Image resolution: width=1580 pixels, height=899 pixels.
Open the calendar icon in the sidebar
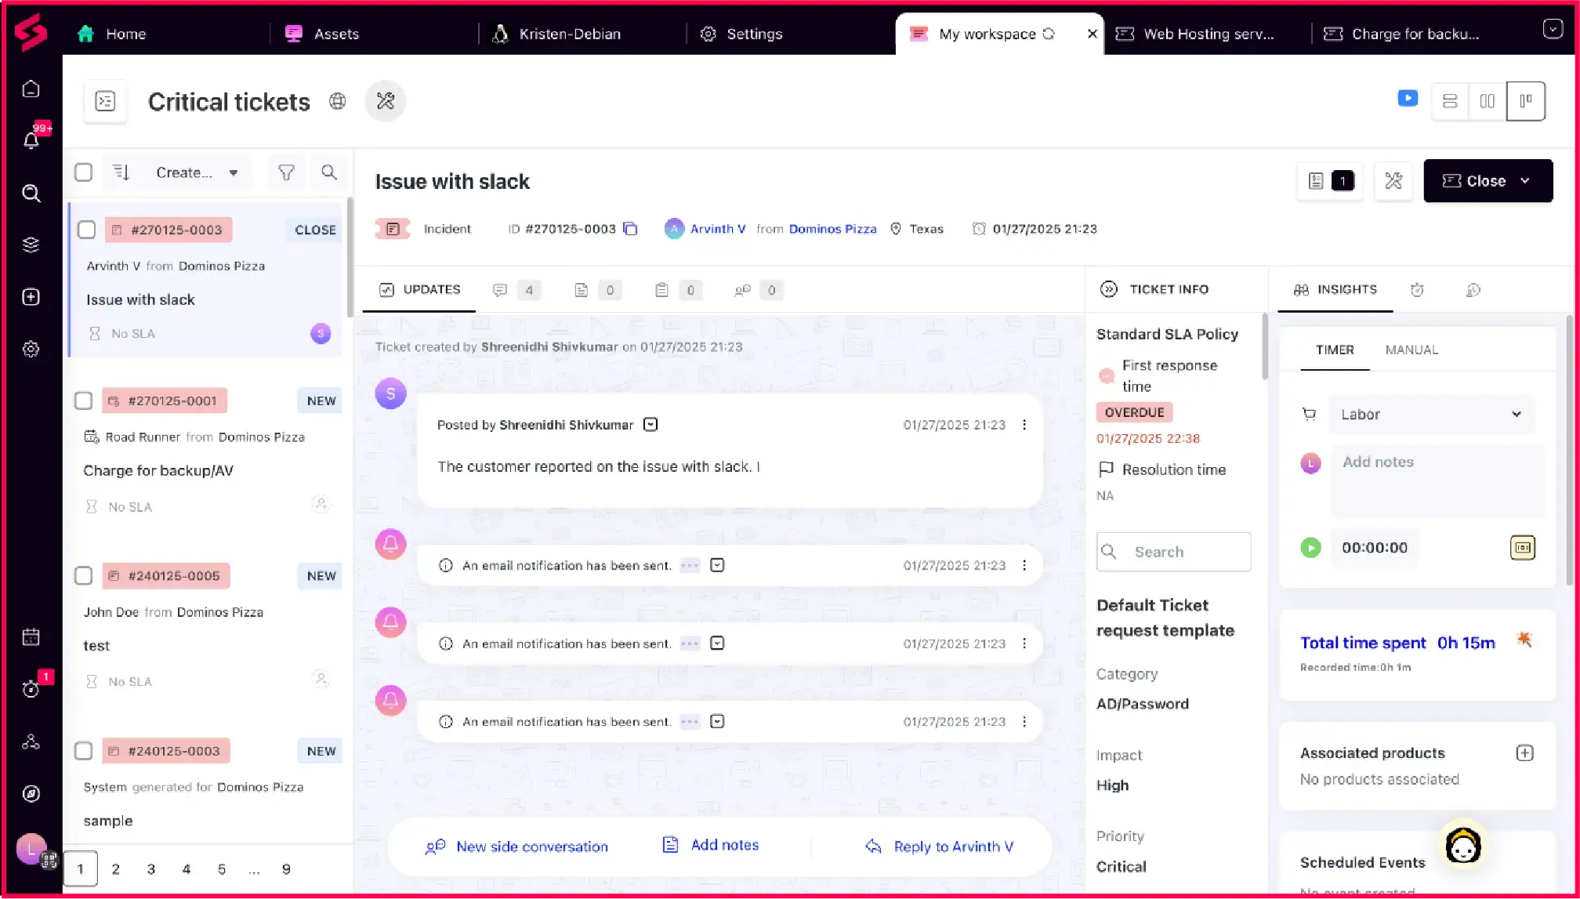(x=31, y=637)
